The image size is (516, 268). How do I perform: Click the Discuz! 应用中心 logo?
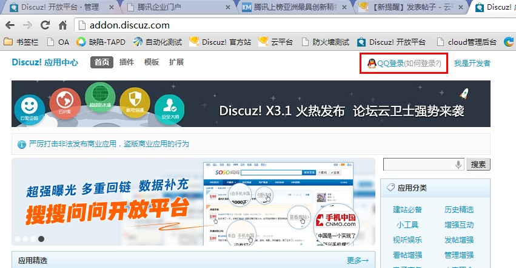pos(45,62)
